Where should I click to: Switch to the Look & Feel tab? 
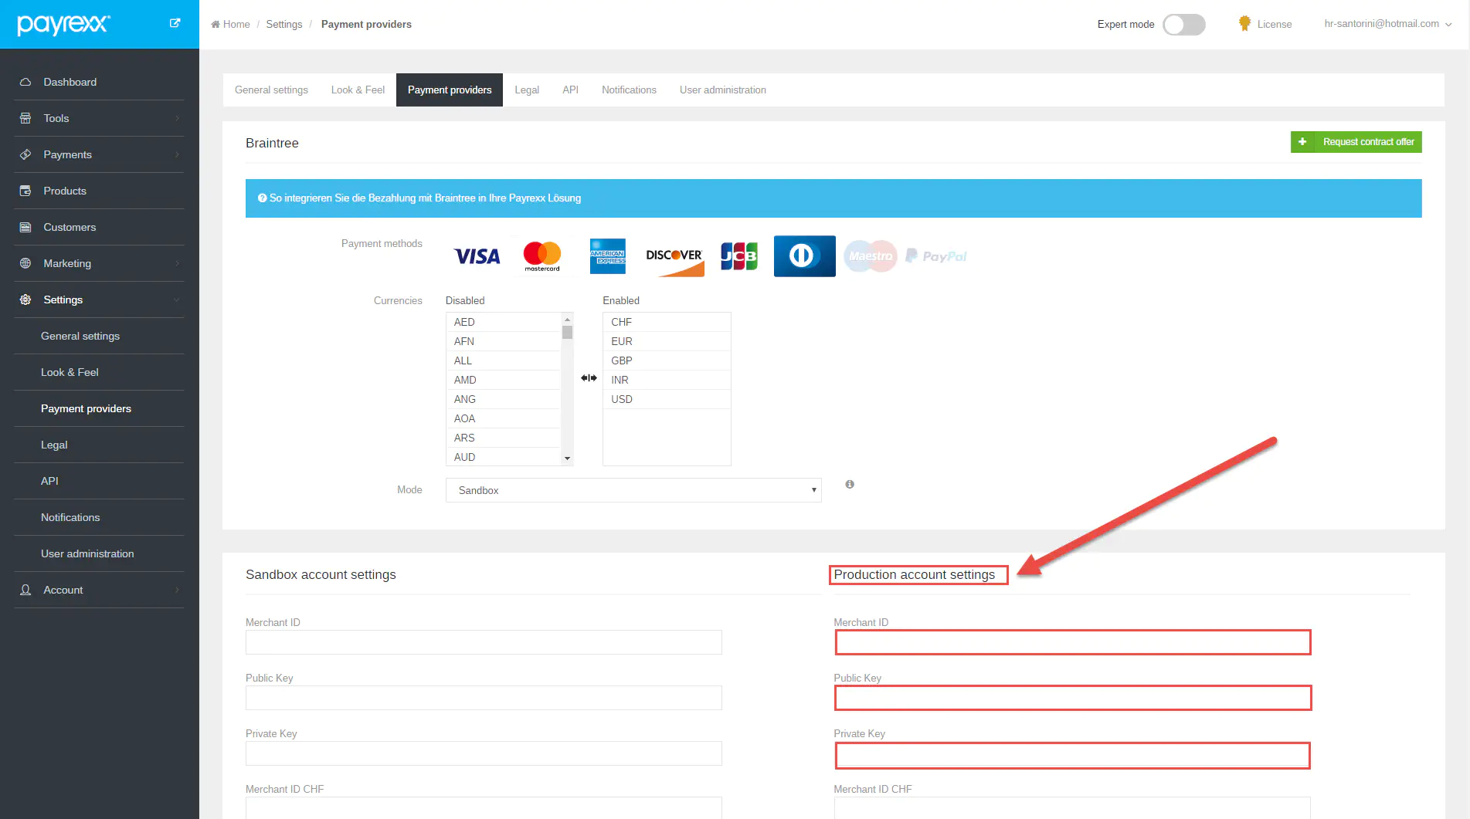(x=358, y=90)
